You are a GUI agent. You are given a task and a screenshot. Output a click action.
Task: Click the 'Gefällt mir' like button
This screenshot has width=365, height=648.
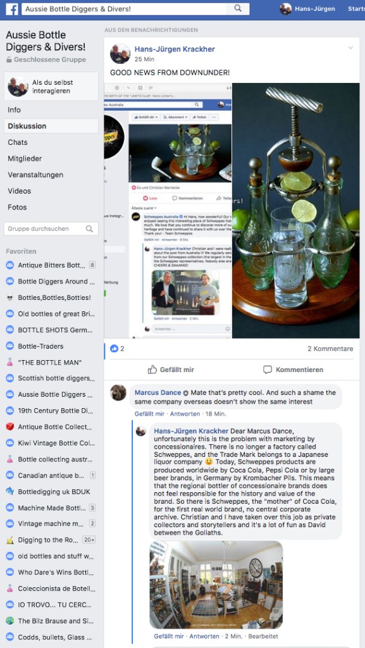[x=171, y=370]
